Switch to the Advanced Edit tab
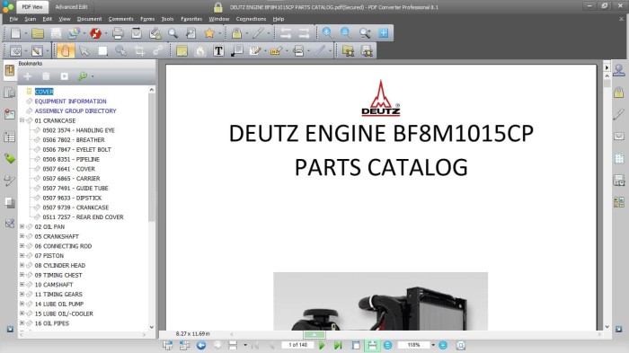The height and width of the screenshot is (353, 629). [71, 7]
